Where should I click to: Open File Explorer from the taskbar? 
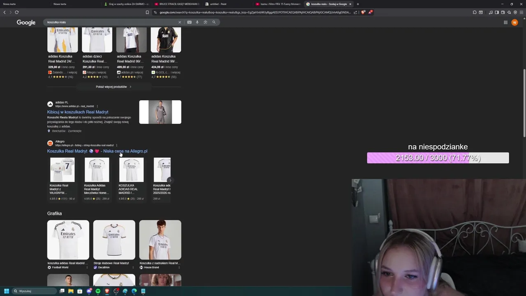(x=71, y=291)
